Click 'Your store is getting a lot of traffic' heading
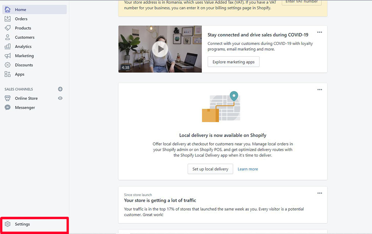Image resolution: width=372 pixels, height=234 pixels. point(160,200)
